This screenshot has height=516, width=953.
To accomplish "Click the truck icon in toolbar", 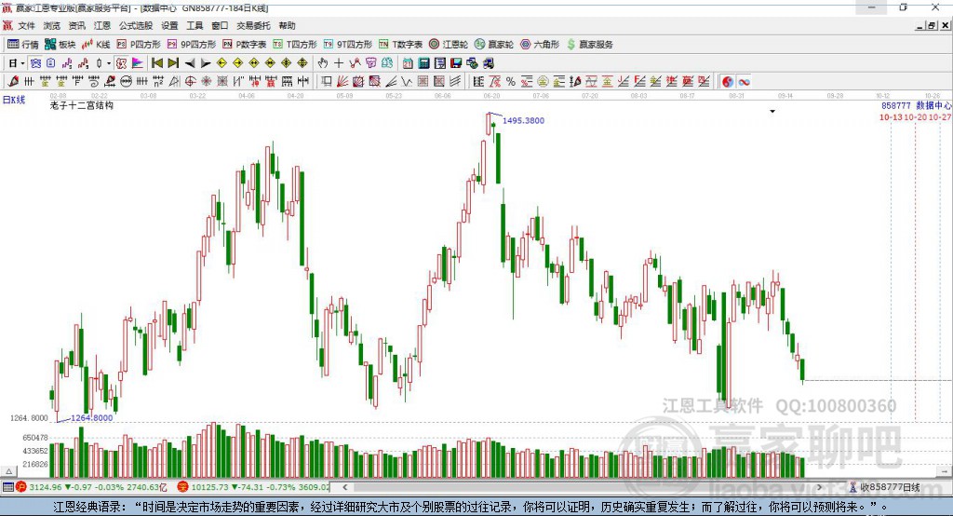I will [488, 63].
